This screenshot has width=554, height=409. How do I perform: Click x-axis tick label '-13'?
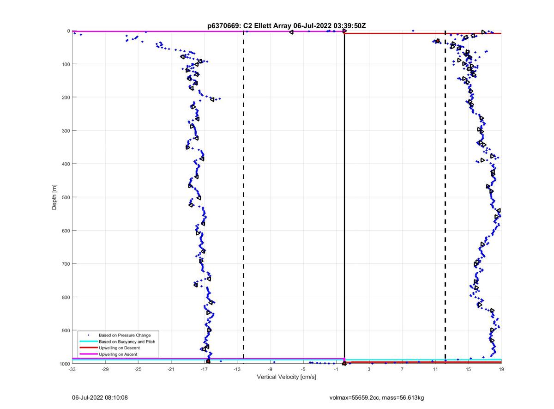click(x=237, y=370)
